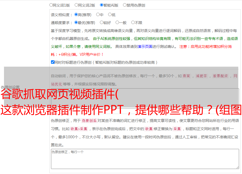The height and width of the screenshot is (174, 242).
Task: Click the 伪原创设置 label
Action: point(10,87)
